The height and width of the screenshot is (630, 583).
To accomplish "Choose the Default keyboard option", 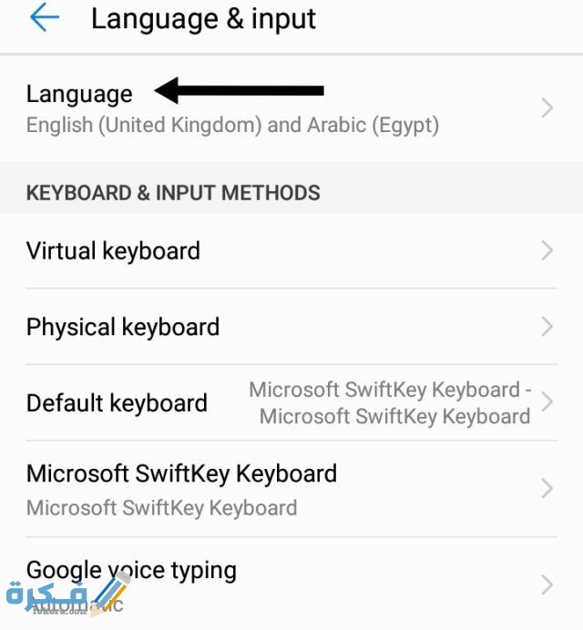I will coord(117,403).
